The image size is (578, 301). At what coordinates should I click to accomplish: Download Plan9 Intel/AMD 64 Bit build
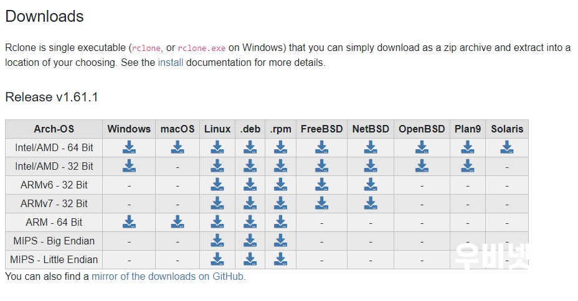468,147
